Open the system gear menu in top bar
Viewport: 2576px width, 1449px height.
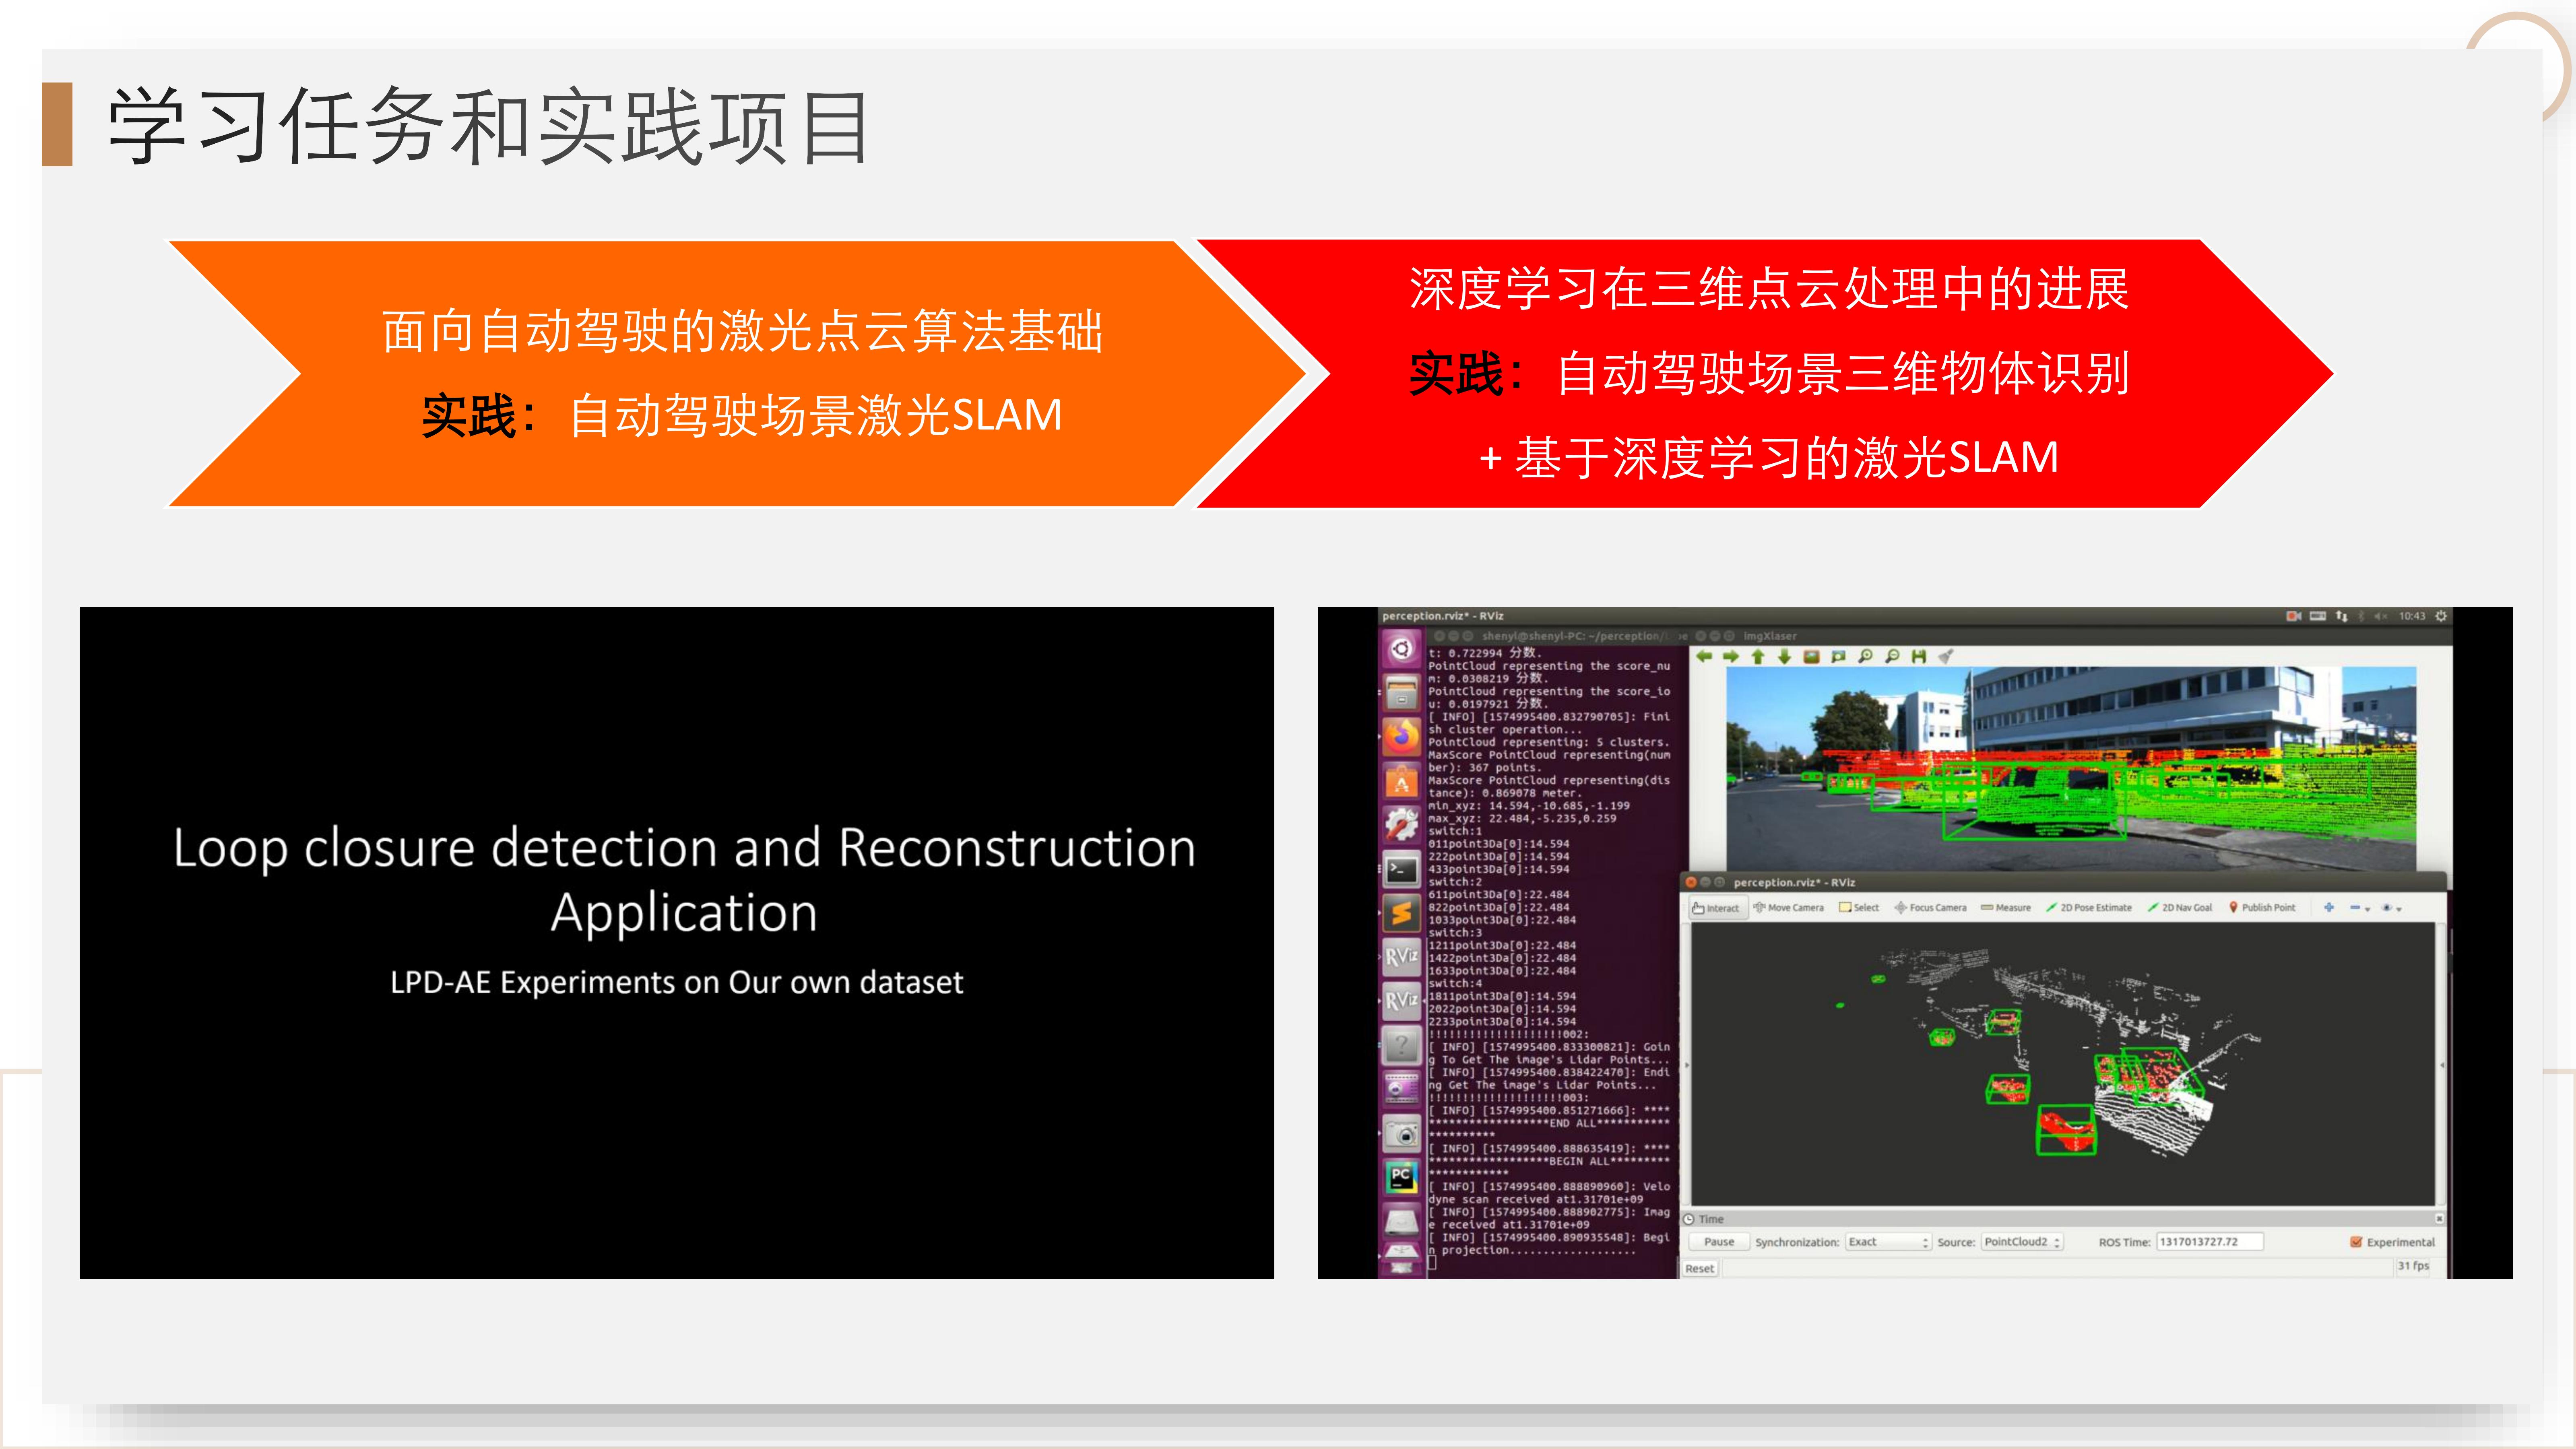pyautogui.click(x=2441, y=616)
